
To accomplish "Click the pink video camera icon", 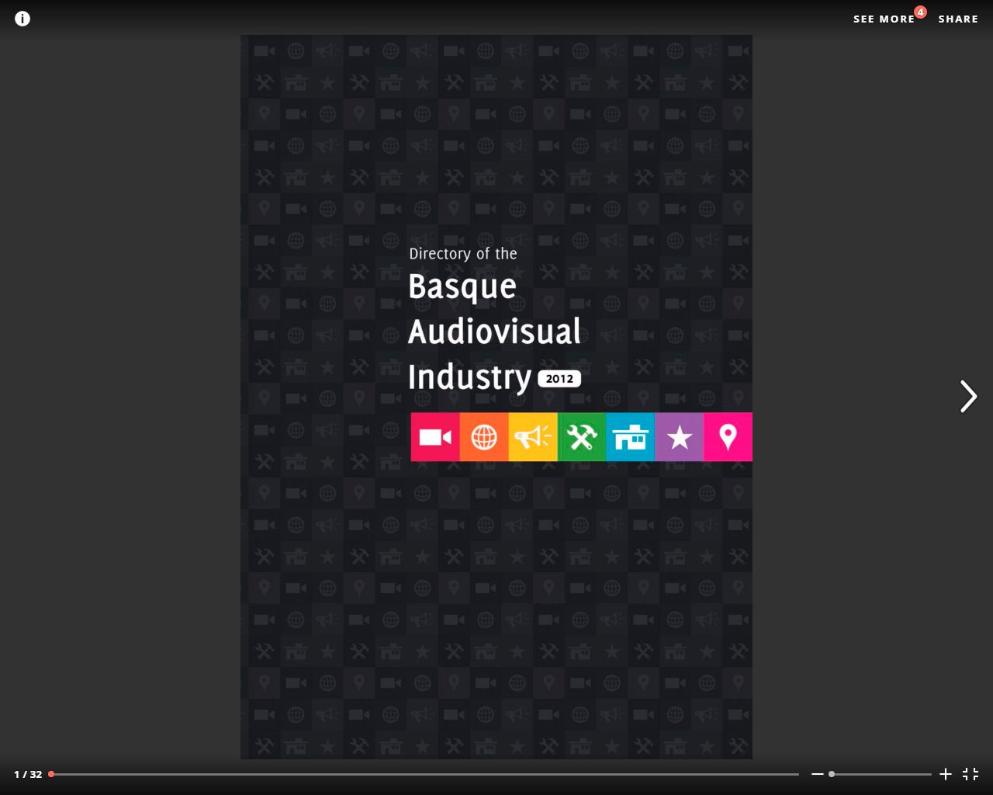I will coord(435,437).
